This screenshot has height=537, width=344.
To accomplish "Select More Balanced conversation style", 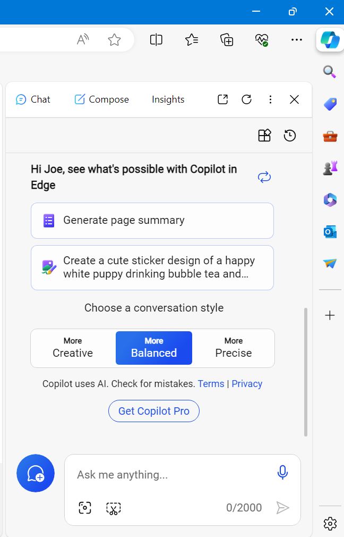I will click(x=154, y=348).
